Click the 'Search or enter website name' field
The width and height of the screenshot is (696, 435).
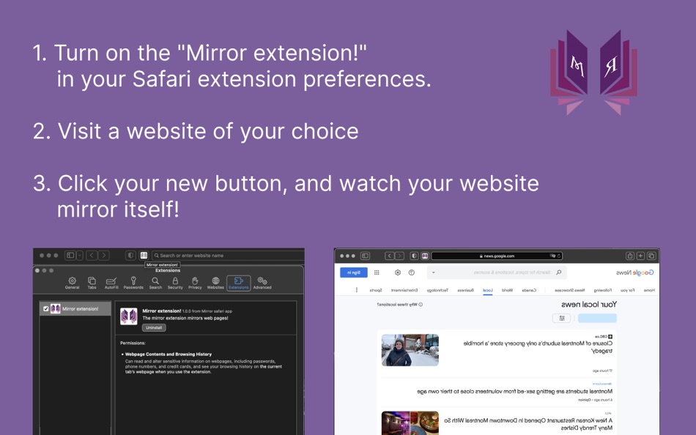click(x=228, y=256)
